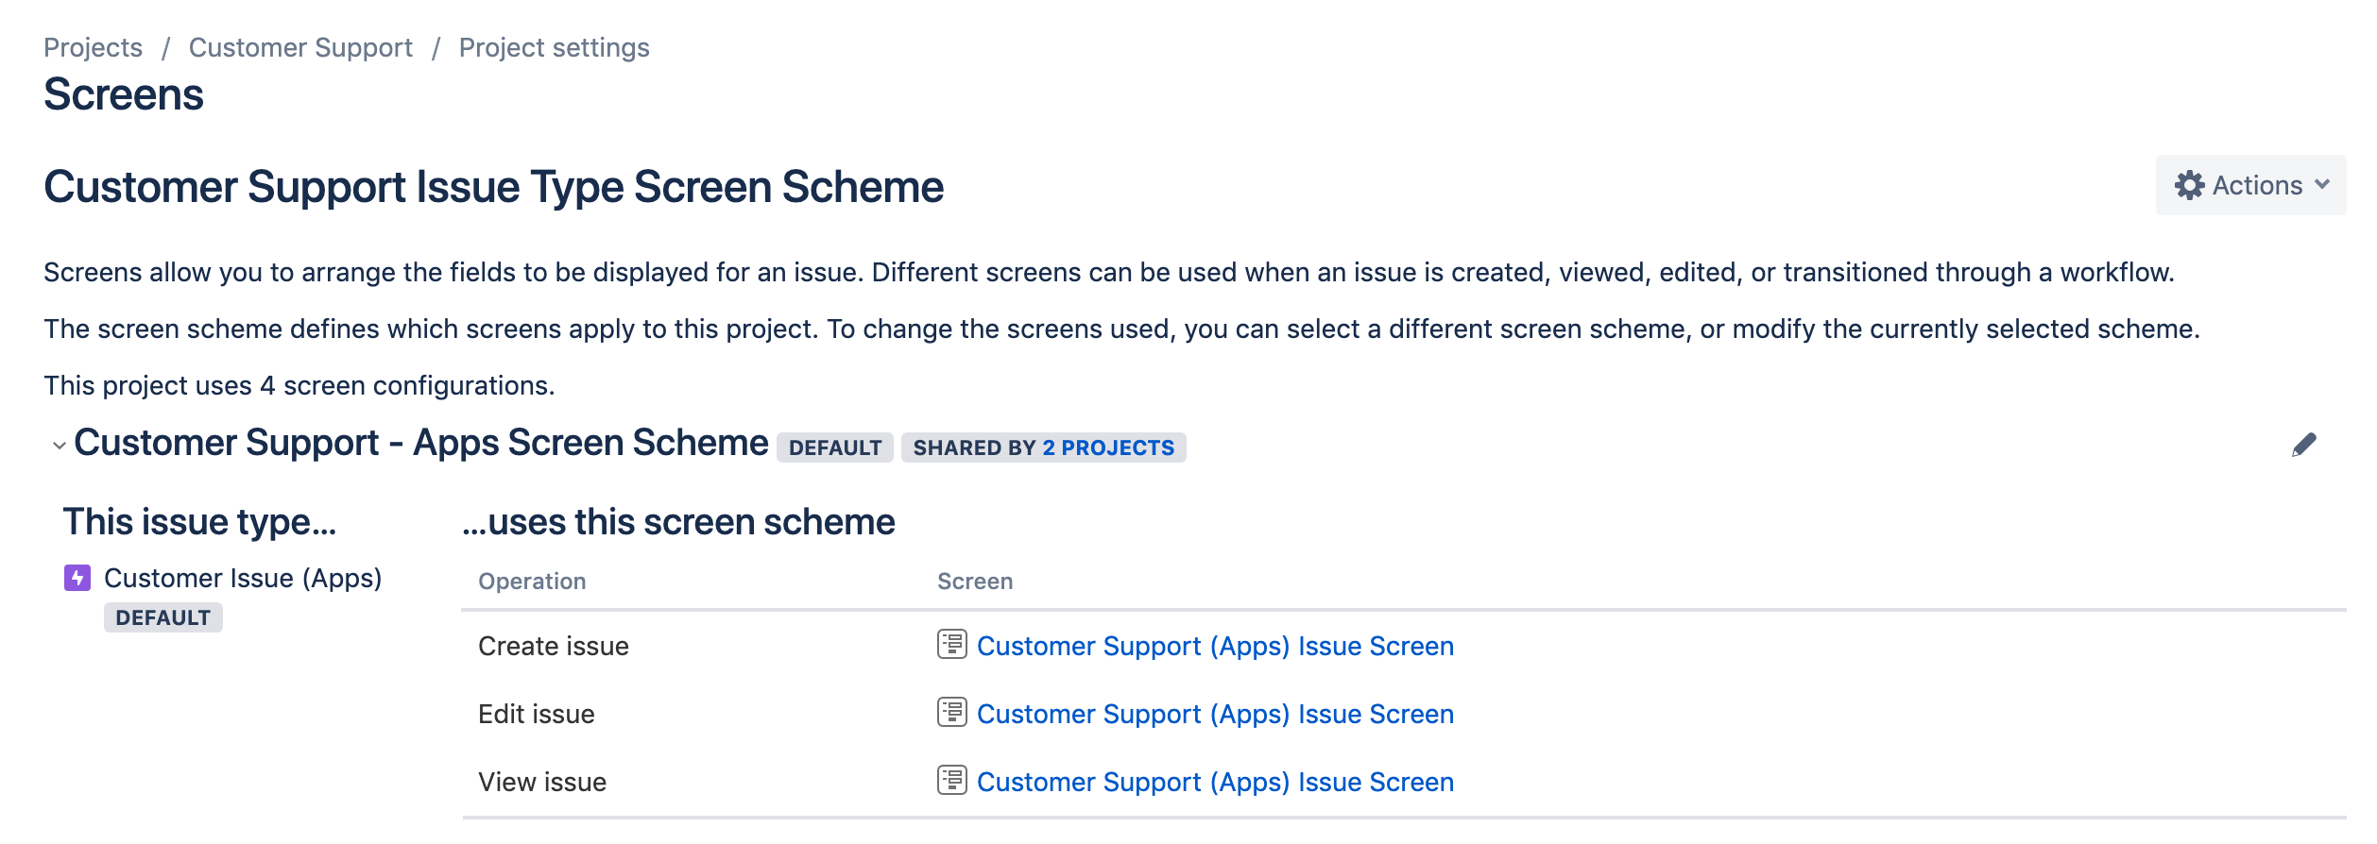Click the DEFAULT badge beside scheme title
Viewport: 2377px width, 844px height.
835,447
